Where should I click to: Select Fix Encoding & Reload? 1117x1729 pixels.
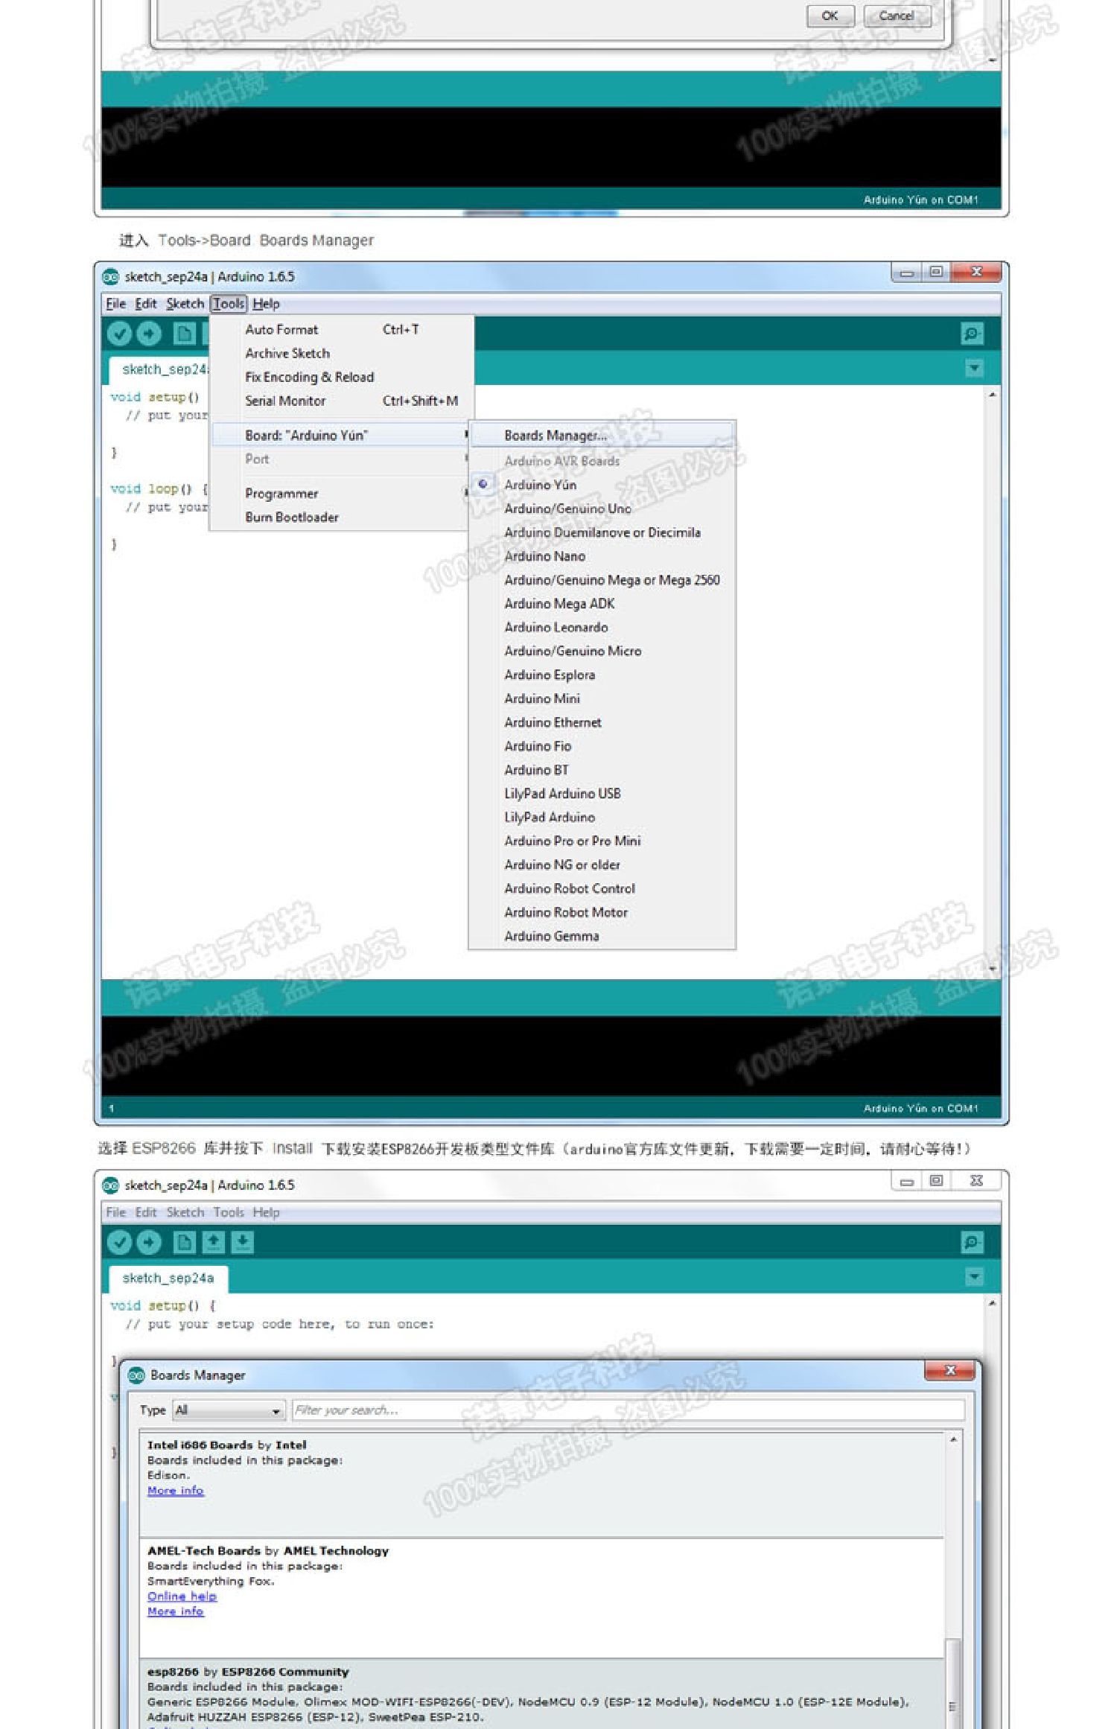pyautogui.click(x=342, y=378)
